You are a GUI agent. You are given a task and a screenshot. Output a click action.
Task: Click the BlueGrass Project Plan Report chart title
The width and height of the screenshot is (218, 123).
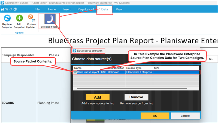(x=133, y=40)
